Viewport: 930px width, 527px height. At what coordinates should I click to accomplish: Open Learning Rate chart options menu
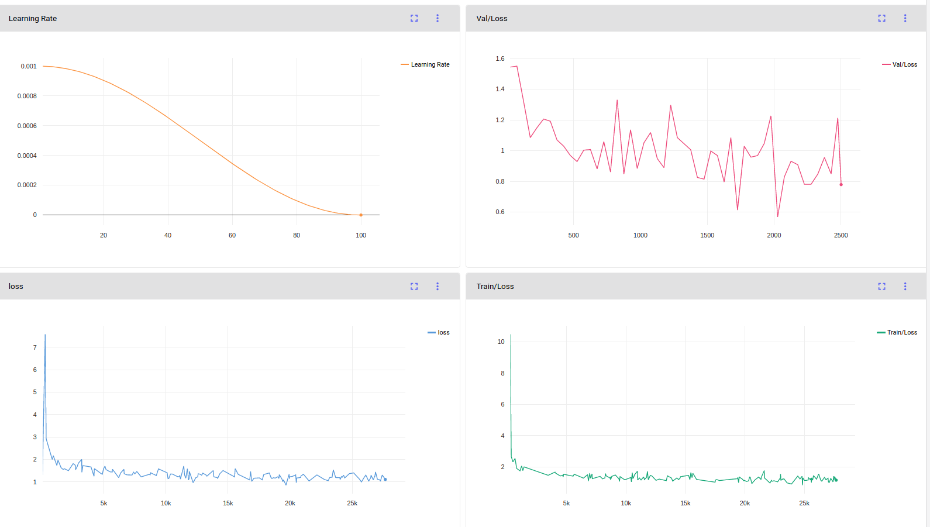pos(438,18)
